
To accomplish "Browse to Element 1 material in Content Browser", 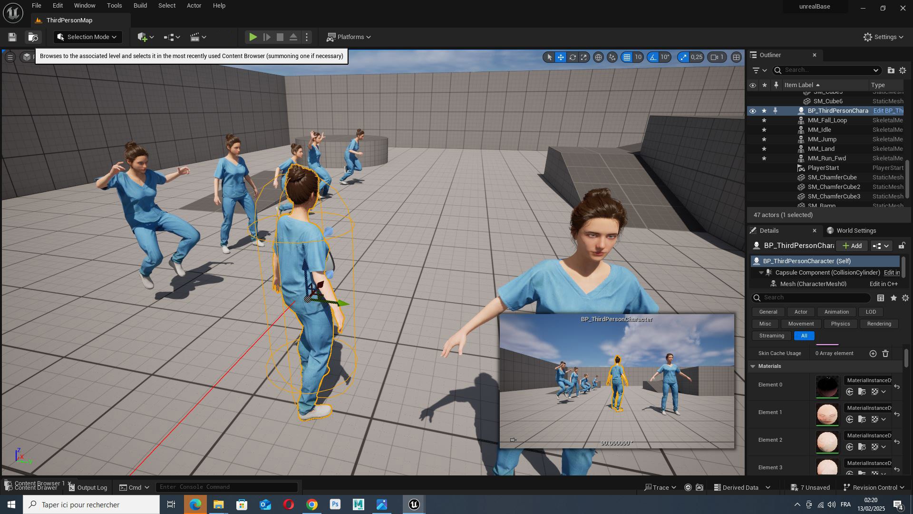I will 862,419.
